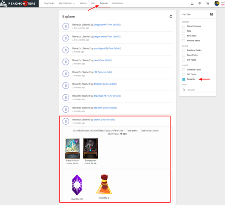Click the 'Quantity: 2' label
225x205 pixels.
104,198
